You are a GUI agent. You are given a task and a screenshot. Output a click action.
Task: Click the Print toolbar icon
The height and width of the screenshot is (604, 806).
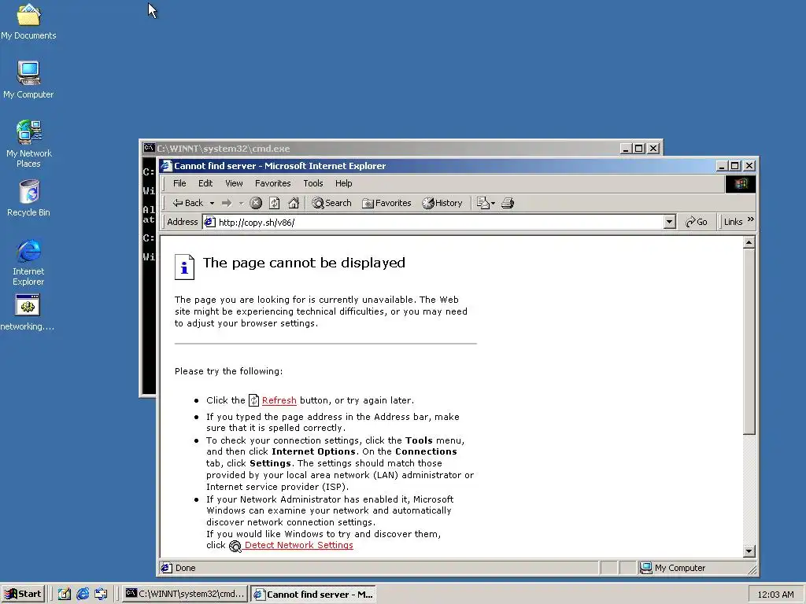click(x=508, y=203)
